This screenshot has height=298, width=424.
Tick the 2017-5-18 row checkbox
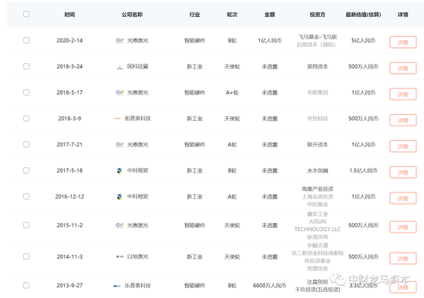pos(26,170)
